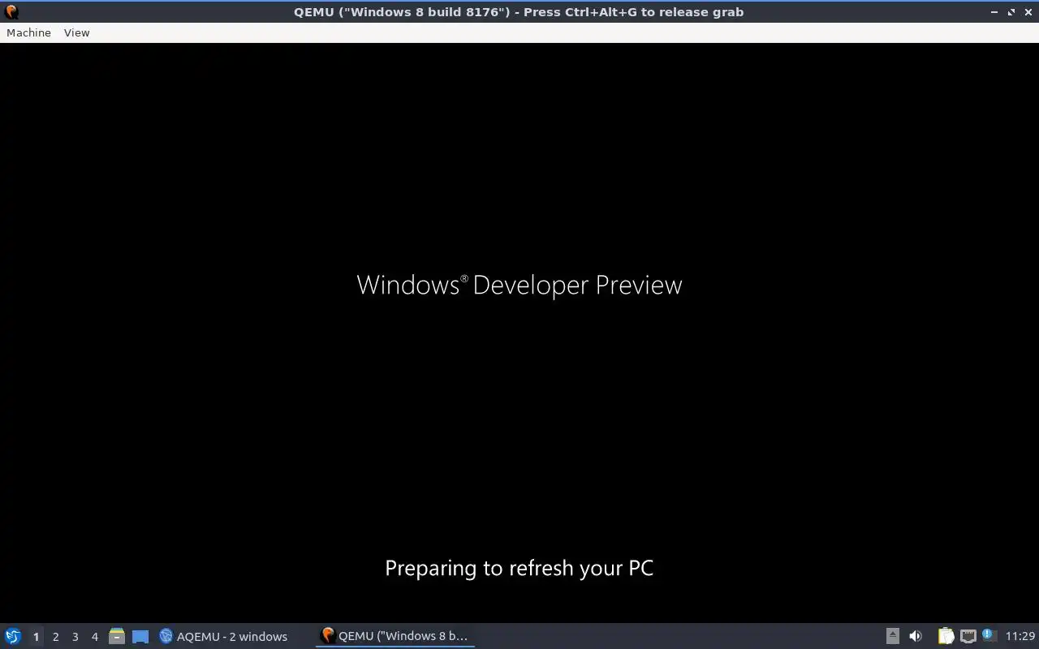Select the QEMU Windows 8 taskbar entry

[x=395, y=636]
